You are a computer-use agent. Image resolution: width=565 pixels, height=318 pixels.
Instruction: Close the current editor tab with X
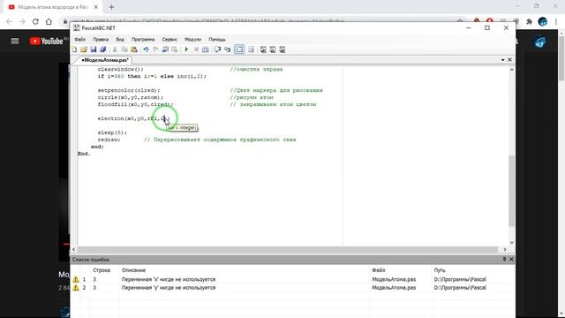[x=509, y=60]
